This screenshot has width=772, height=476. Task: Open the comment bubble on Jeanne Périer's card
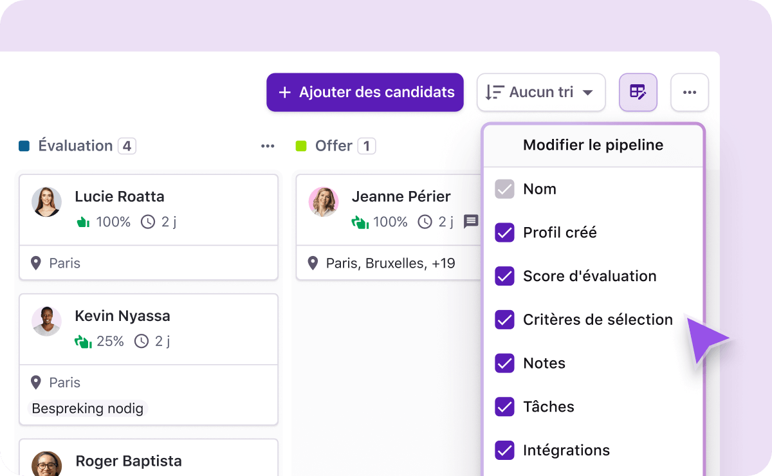471,222
